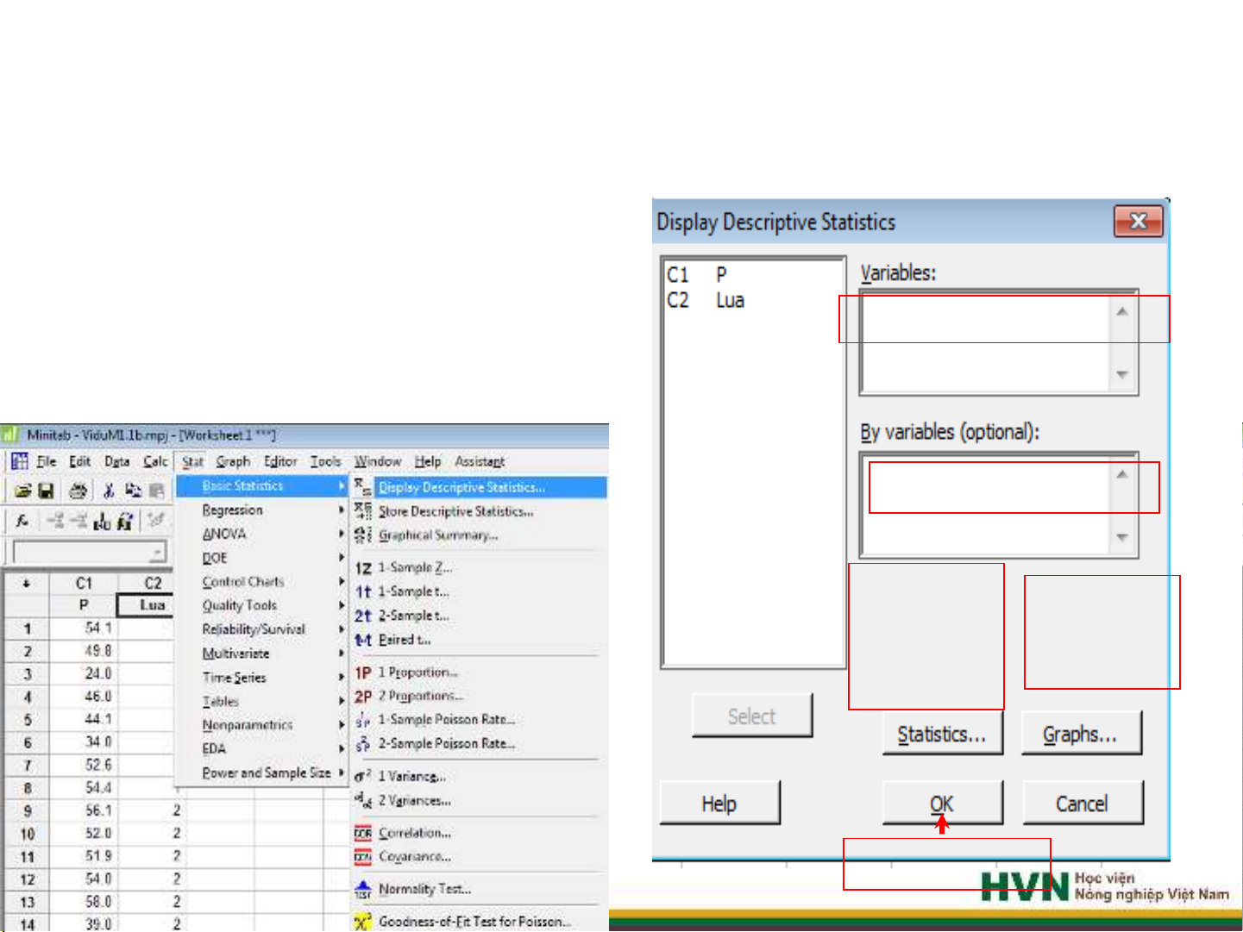Click the Open Project folder icon
This screenshot has height=932, width=1243.
coord(23,491)
